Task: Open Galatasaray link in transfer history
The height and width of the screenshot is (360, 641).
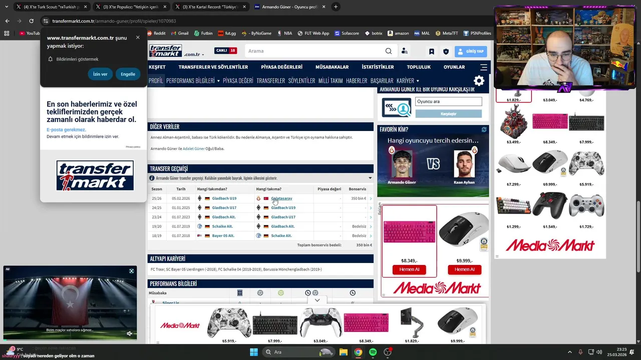Action: pyautogui.click(x=281, y=198)
